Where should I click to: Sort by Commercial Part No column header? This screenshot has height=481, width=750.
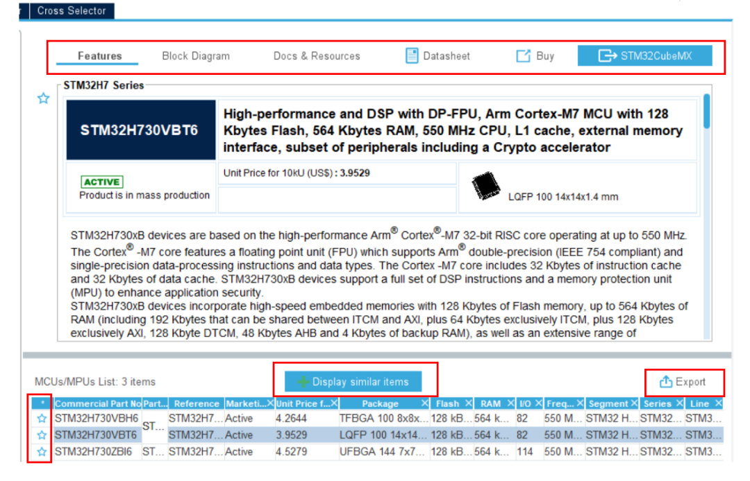pos(98,403)
